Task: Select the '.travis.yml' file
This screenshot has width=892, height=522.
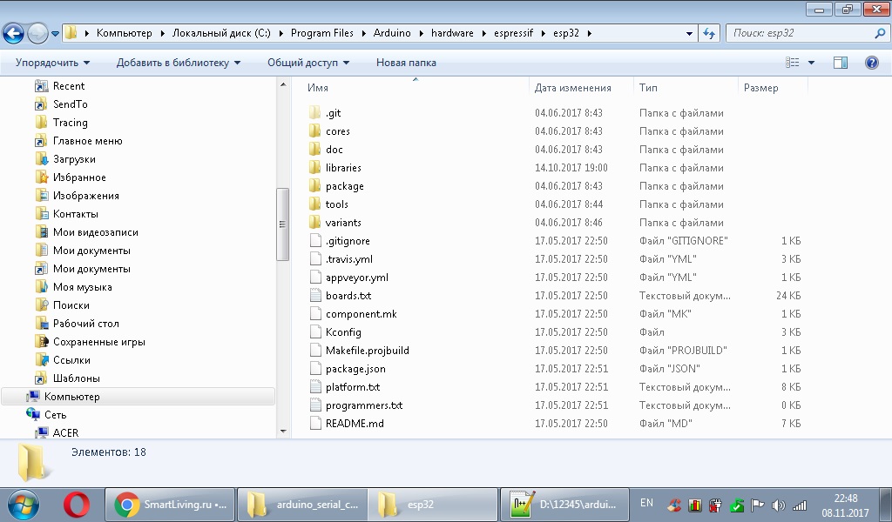Action: [x=348, y=259]
